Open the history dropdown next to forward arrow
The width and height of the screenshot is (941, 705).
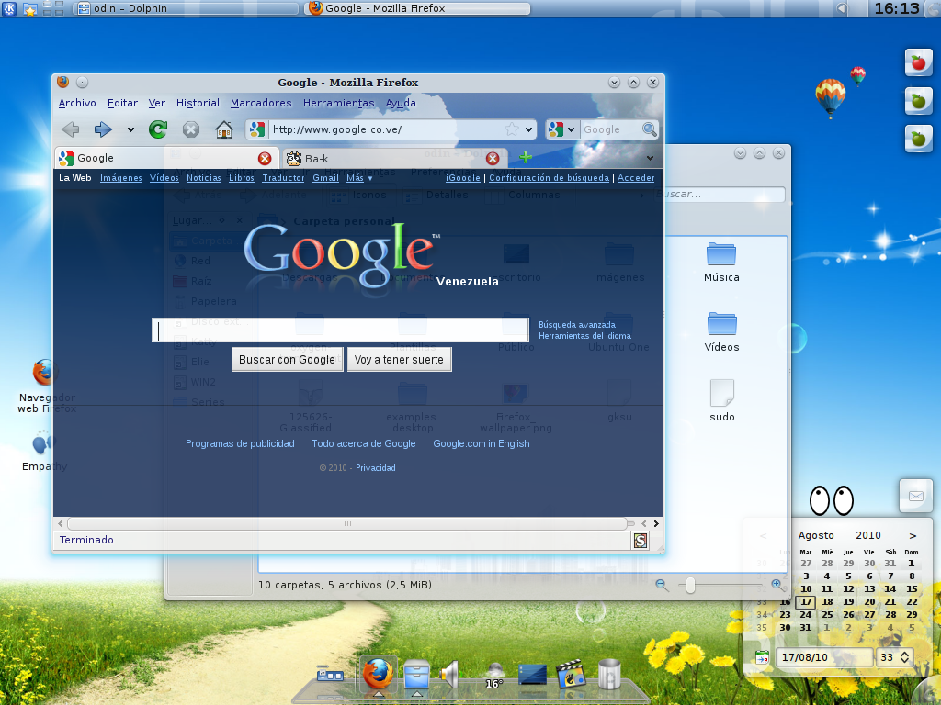click(x=130, y=129)
